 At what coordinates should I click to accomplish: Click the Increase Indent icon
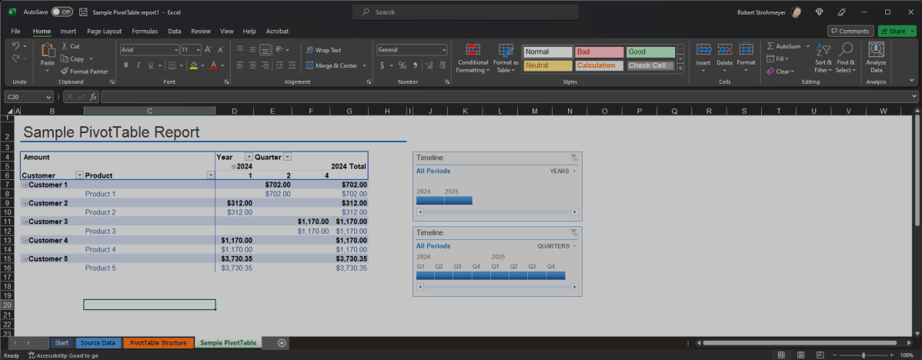tap(293, 65)
